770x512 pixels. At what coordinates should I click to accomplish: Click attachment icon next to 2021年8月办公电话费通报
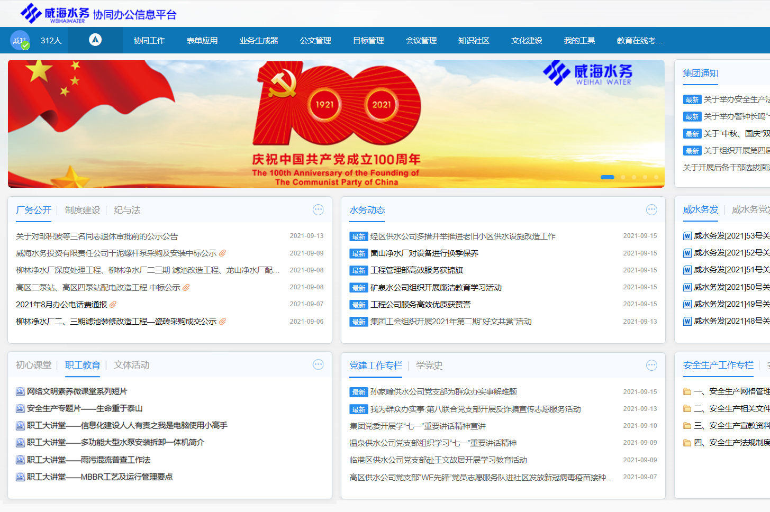113,304
